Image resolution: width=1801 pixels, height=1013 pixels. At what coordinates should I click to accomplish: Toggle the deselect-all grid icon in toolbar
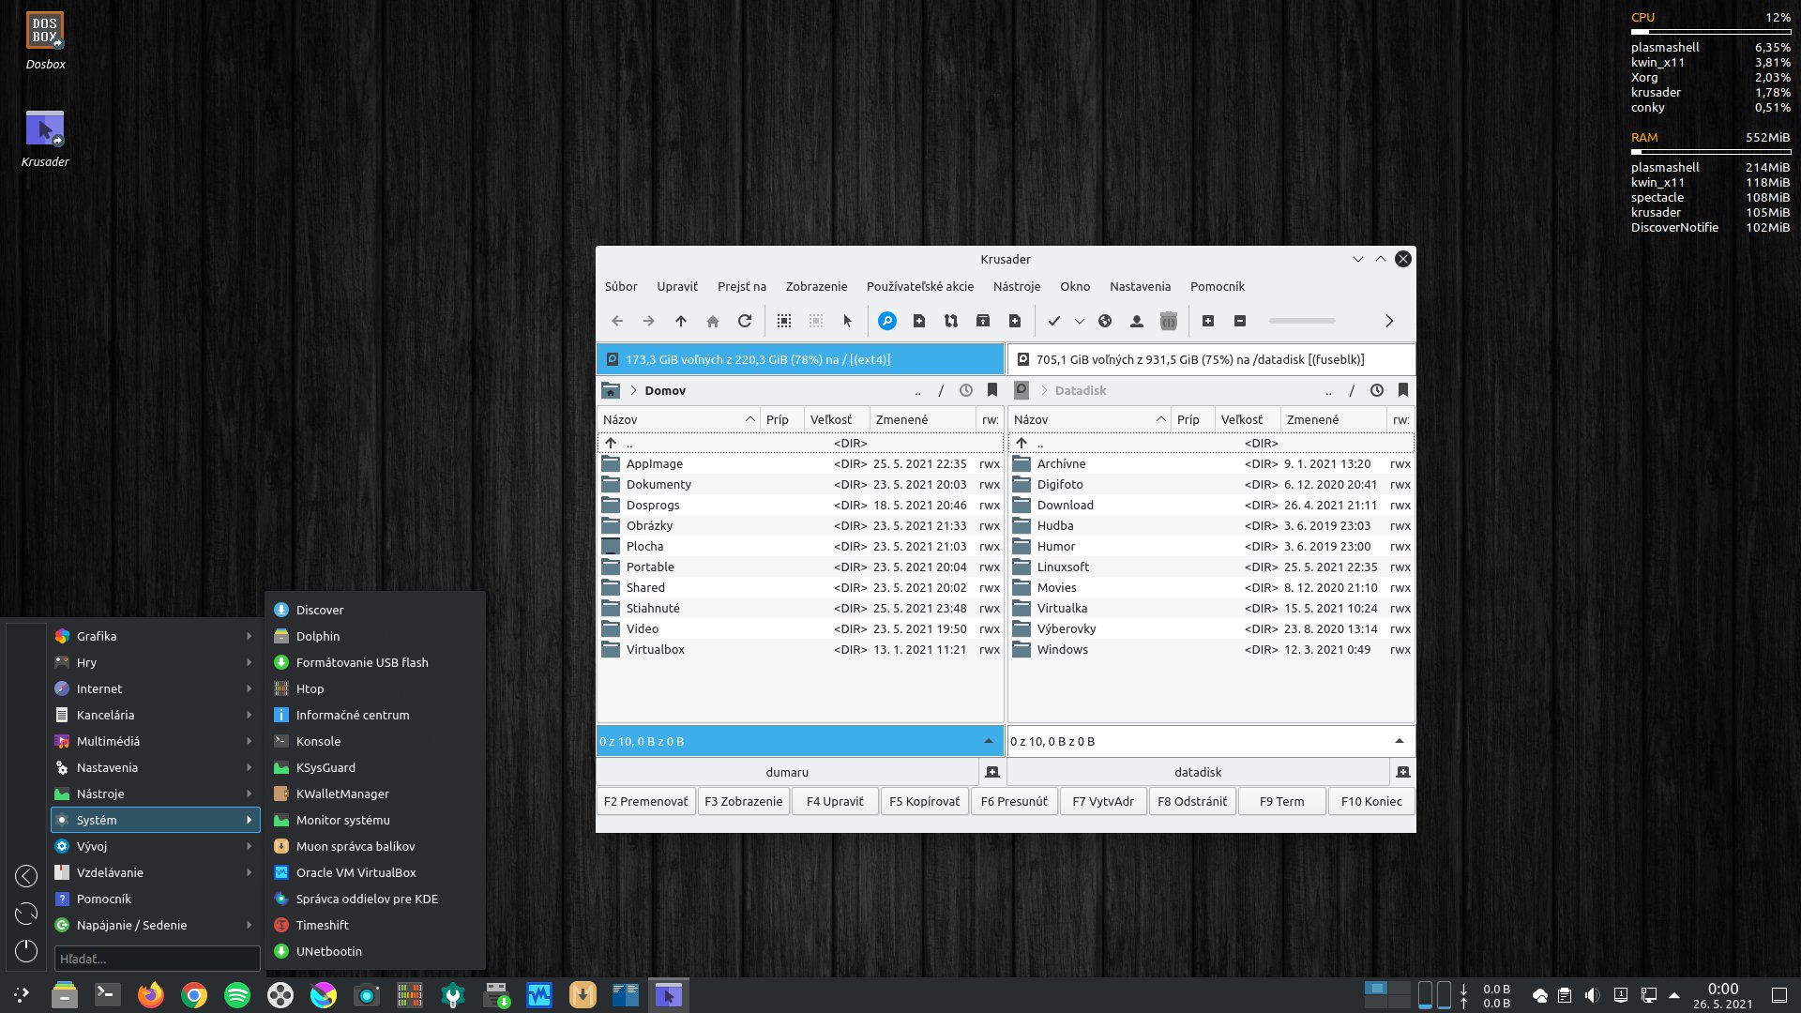pos(816,321)
